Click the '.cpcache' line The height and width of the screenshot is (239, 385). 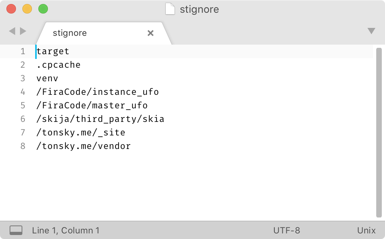58,65
